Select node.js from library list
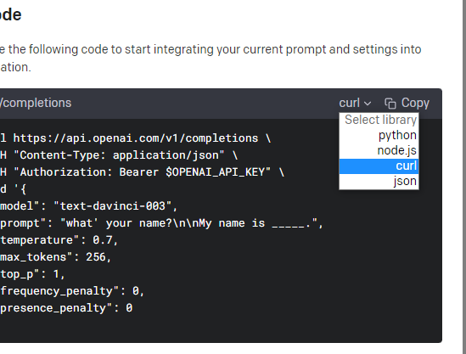This screenshot has height=354, width=466. coord(379,150)
